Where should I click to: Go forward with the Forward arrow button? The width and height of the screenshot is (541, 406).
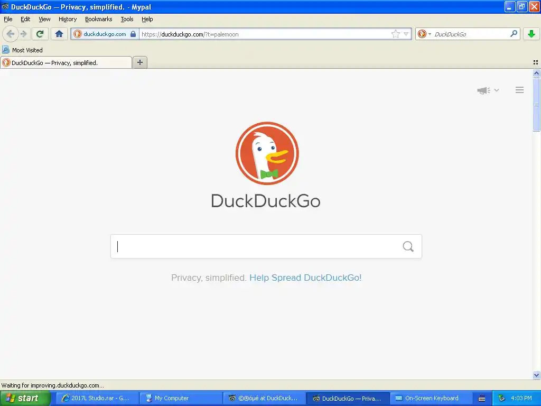(x=23, y=34)
